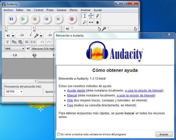Click the horizontal scrollbar left arrow

pyautogui.click(x=35, y=81)
